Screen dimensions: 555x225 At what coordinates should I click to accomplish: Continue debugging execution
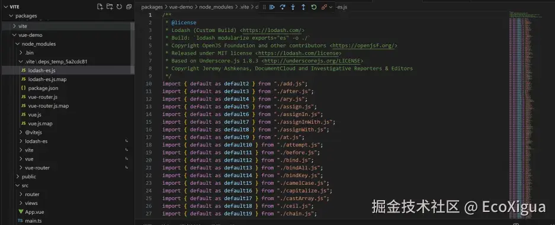click(x=272, y=7)
